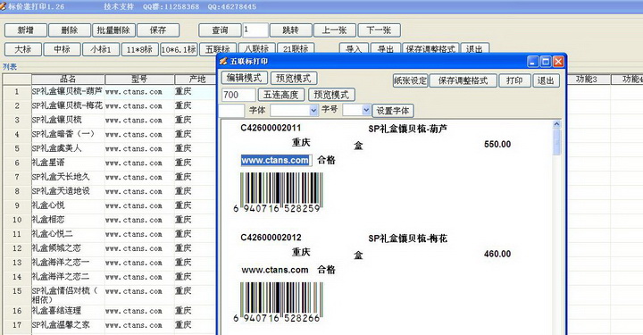Click price 460.00 in preview
The image size is (643, 335).
click(x=497, y=254)
